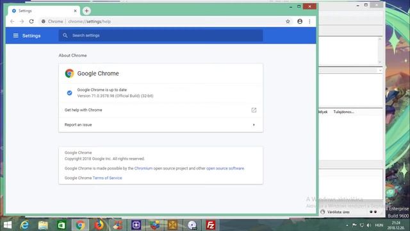Open Windows Store from taskbar
The height and width of the screenshot is (231, 410).
(x=61, y=225)
